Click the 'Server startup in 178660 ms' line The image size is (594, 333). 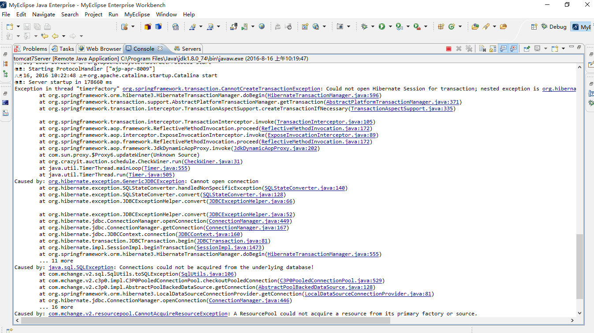pos(64,82)
